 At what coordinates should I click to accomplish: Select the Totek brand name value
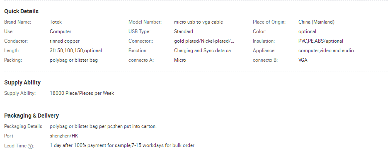56,22
